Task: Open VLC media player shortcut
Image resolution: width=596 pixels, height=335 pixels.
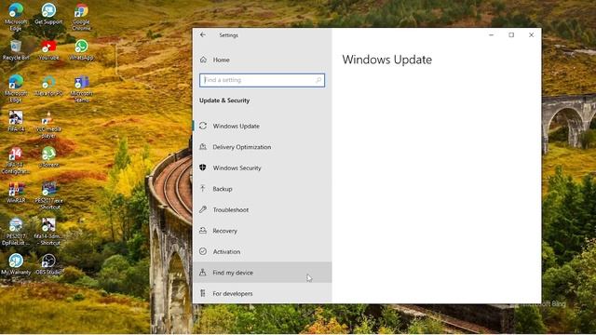Action: pyautogui.click(x=48, y=125)
